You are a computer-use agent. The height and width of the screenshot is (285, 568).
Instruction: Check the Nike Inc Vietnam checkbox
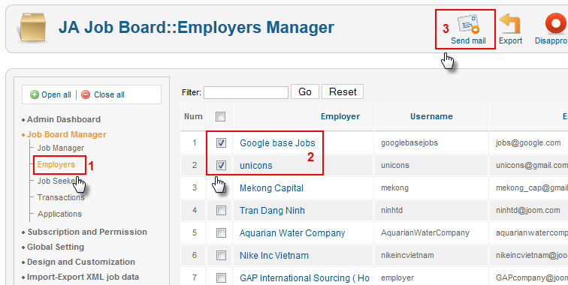pos(221,255)
